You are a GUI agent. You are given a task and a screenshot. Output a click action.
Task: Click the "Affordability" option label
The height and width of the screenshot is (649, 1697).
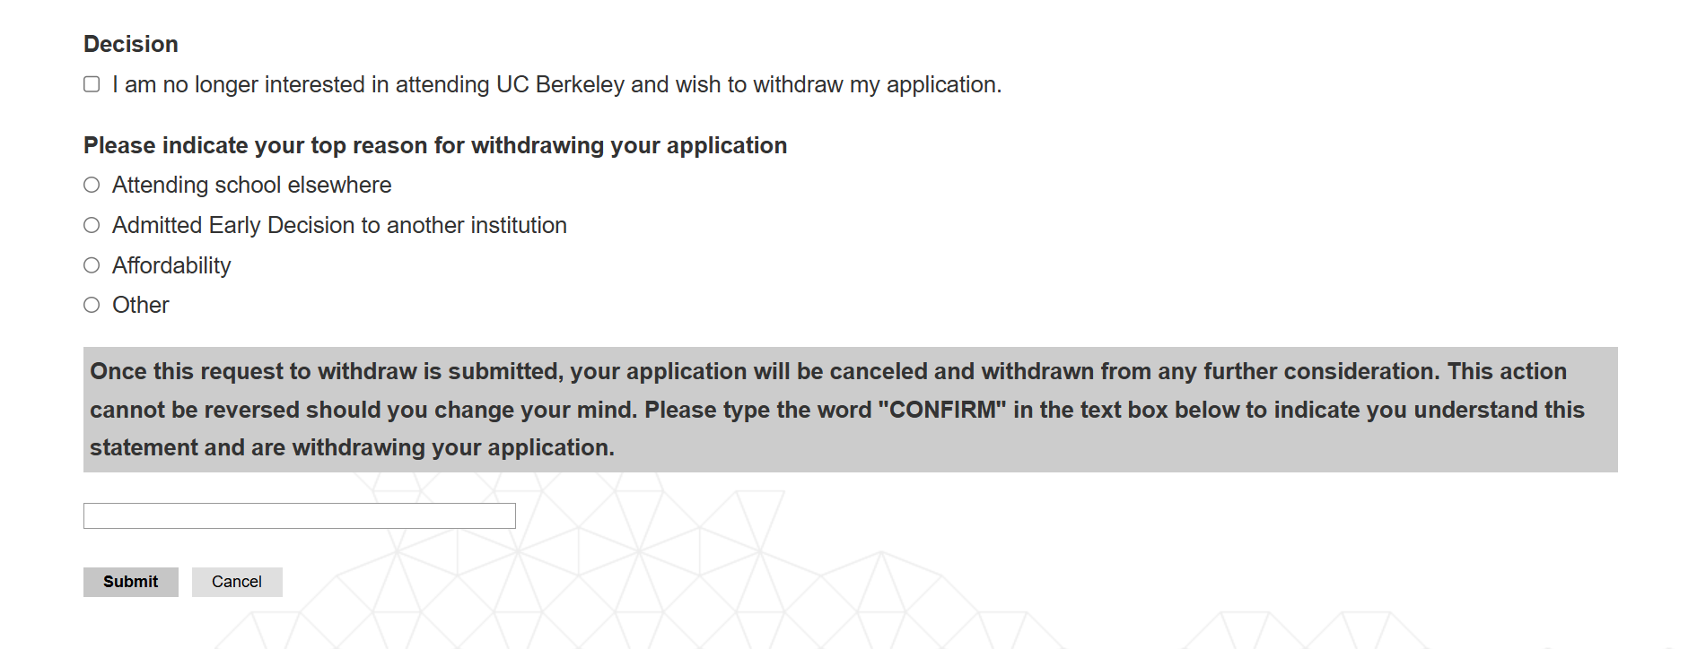[171, 266]
